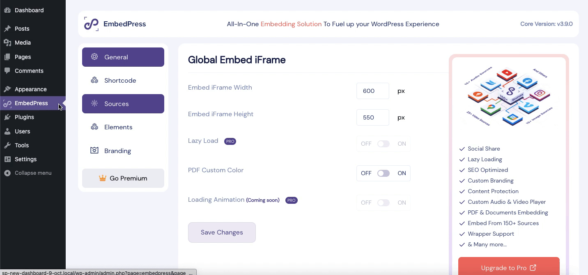Image resolution: width=588 pixels, height=275 pixels.
Task: Click the PDF Custom Color label
Action: (x=216, y=170)
